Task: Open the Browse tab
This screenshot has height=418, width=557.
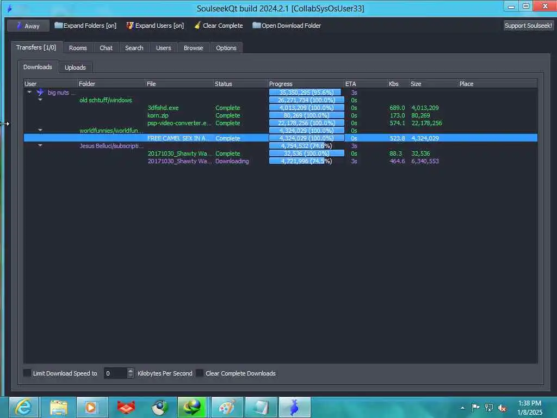Action: (x=193, y=48)
